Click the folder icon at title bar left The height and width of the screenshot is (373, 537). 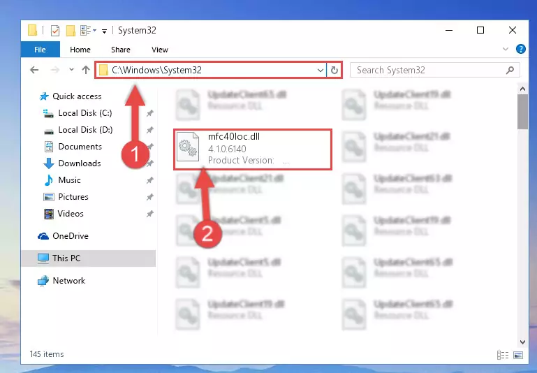pyautogui.click(x=32, y=30)
